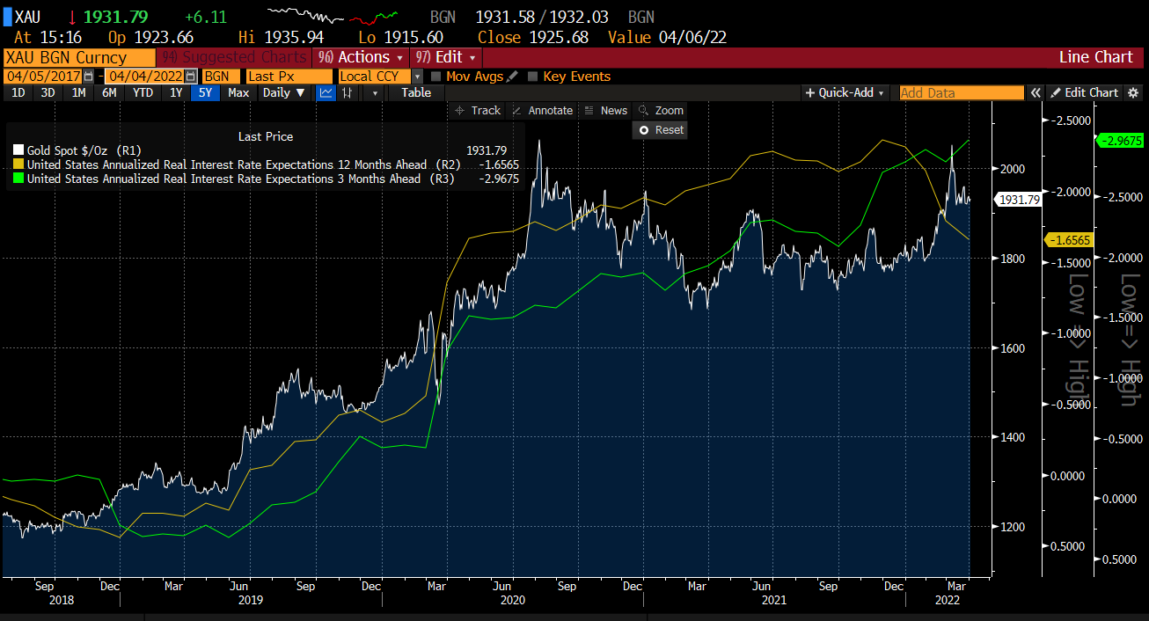Click the start date field 04/05/2017
Image resolution: width=1149 pixels, height=621 pixels.
point(43,77)
